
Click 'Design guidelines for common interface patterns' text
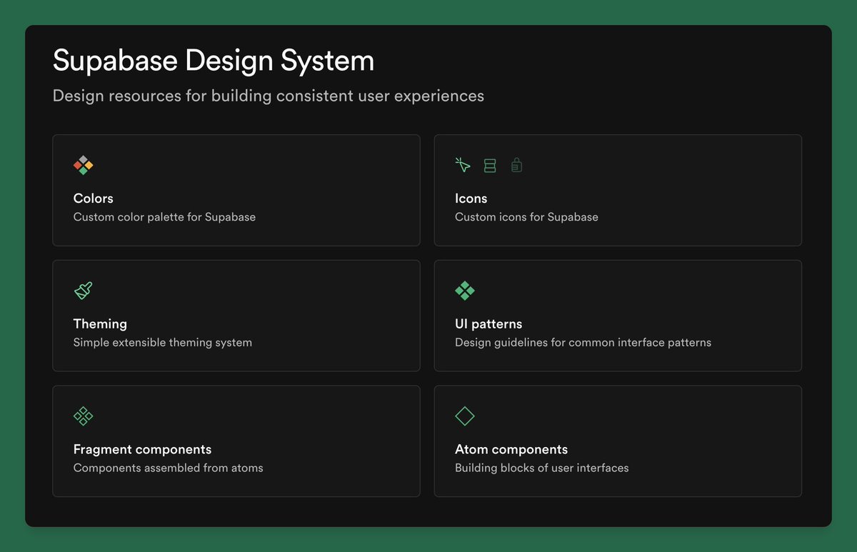click(583, 343)
